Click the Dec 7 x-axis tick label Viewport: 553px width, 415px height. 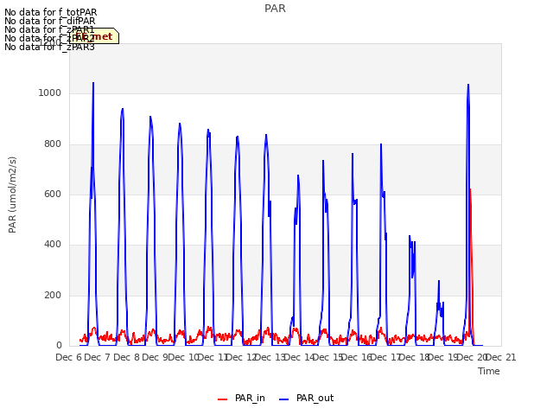coord(98,357)
